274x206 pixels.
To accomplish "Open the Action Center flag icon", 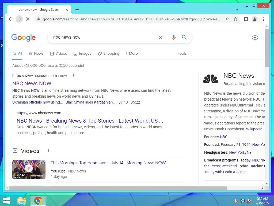I will pos(249,201).
